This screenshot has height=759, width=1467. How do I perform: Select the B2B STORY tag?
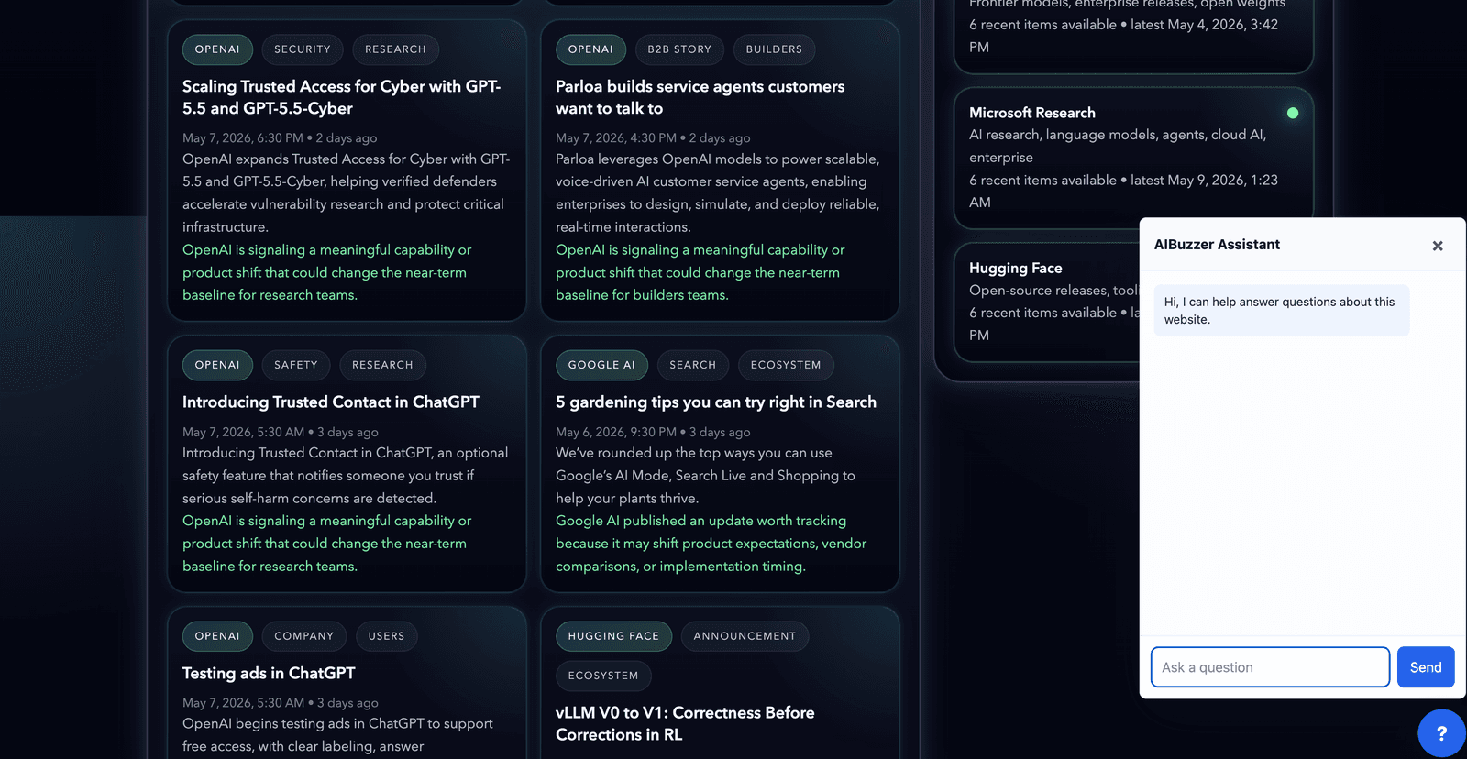[x=679, y=49]
